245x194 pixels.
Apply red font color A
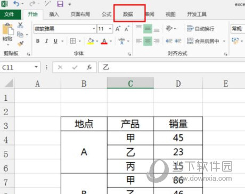click(x=104, y=41)
